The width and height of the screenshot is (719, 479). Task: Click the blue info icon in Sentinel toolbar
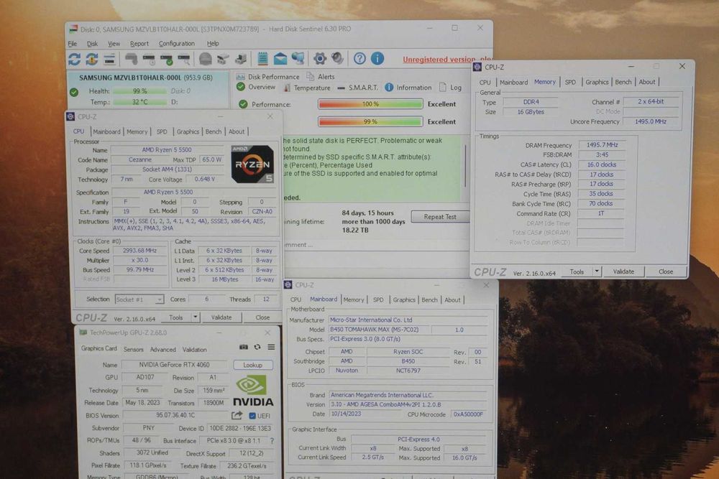(377, 58)
